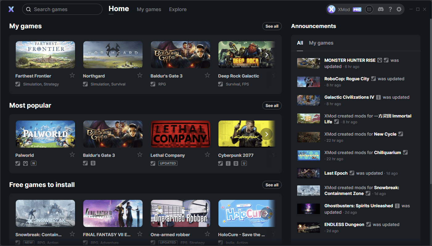
Task: Open RoboCop: Rogue City announcement
Action: click(355, 82)
